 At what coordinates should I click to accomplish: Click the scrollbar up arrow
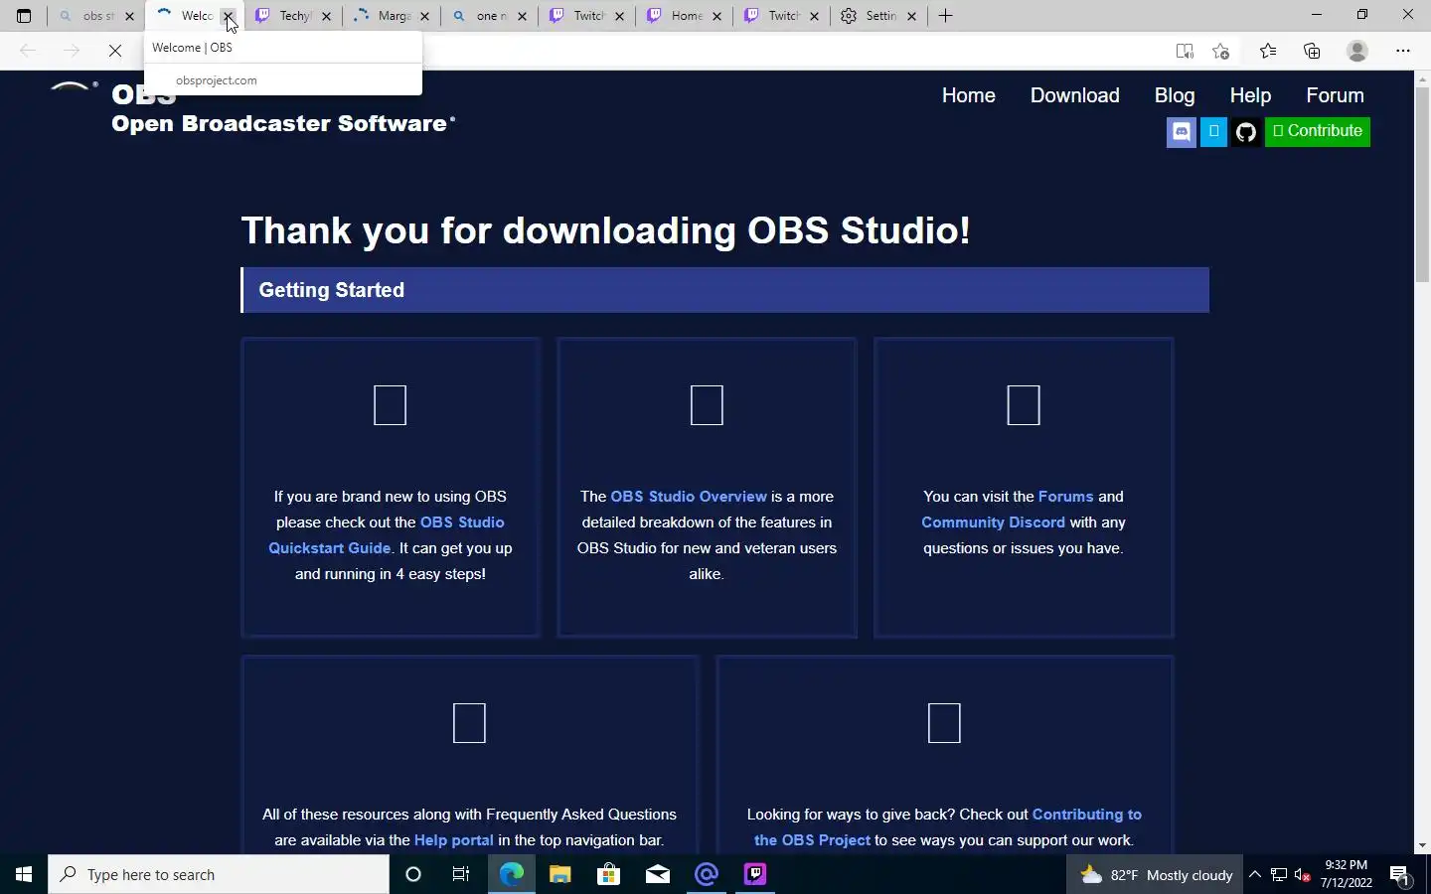[x=1422, y=77]
